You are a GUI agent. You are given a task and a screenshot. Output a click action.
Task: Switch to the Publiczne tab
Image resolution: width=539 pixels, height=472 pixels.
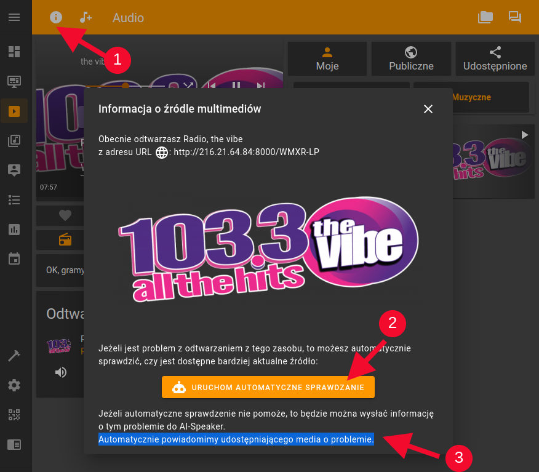411,59
